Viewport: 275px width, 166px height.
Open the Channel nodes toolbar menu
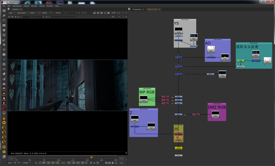pyautogui.click(x=4, y=25)
